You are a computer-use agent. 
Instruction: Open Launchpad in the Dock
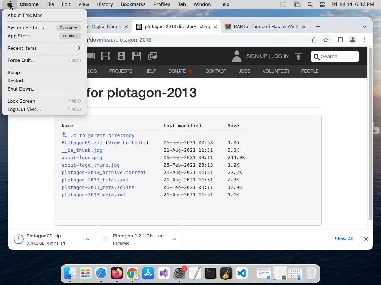(x=86, y=273)
